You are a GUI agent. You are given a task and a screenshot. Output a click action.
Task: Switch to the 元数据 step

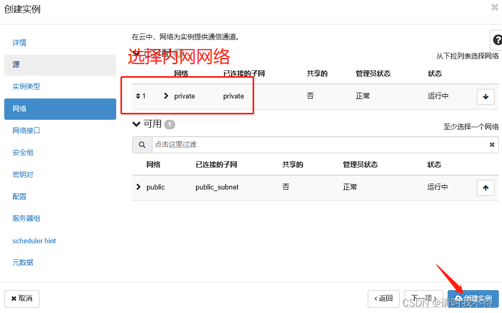pyautogui.click(x=22, y=262)
